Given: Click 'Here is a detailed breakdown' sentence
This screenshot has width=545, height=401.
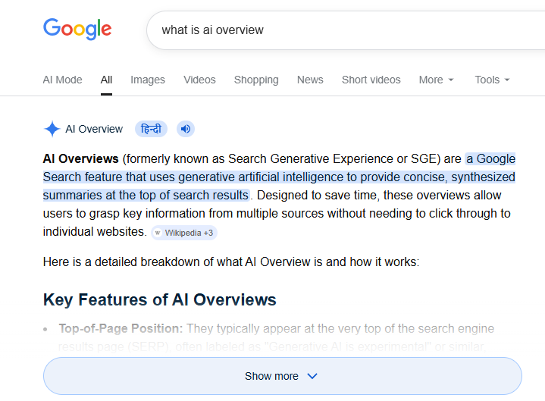Looking at the screenshot, I should coord(231,262).
